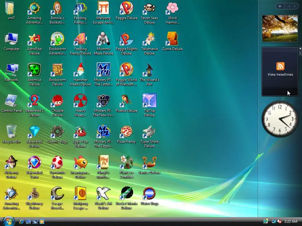Click the muted volume tray icon

point(279,221)
